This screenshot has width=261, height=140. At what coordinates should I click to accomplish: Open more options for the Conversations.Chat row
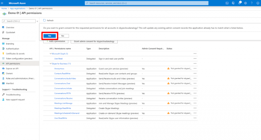tap(195, 83)
